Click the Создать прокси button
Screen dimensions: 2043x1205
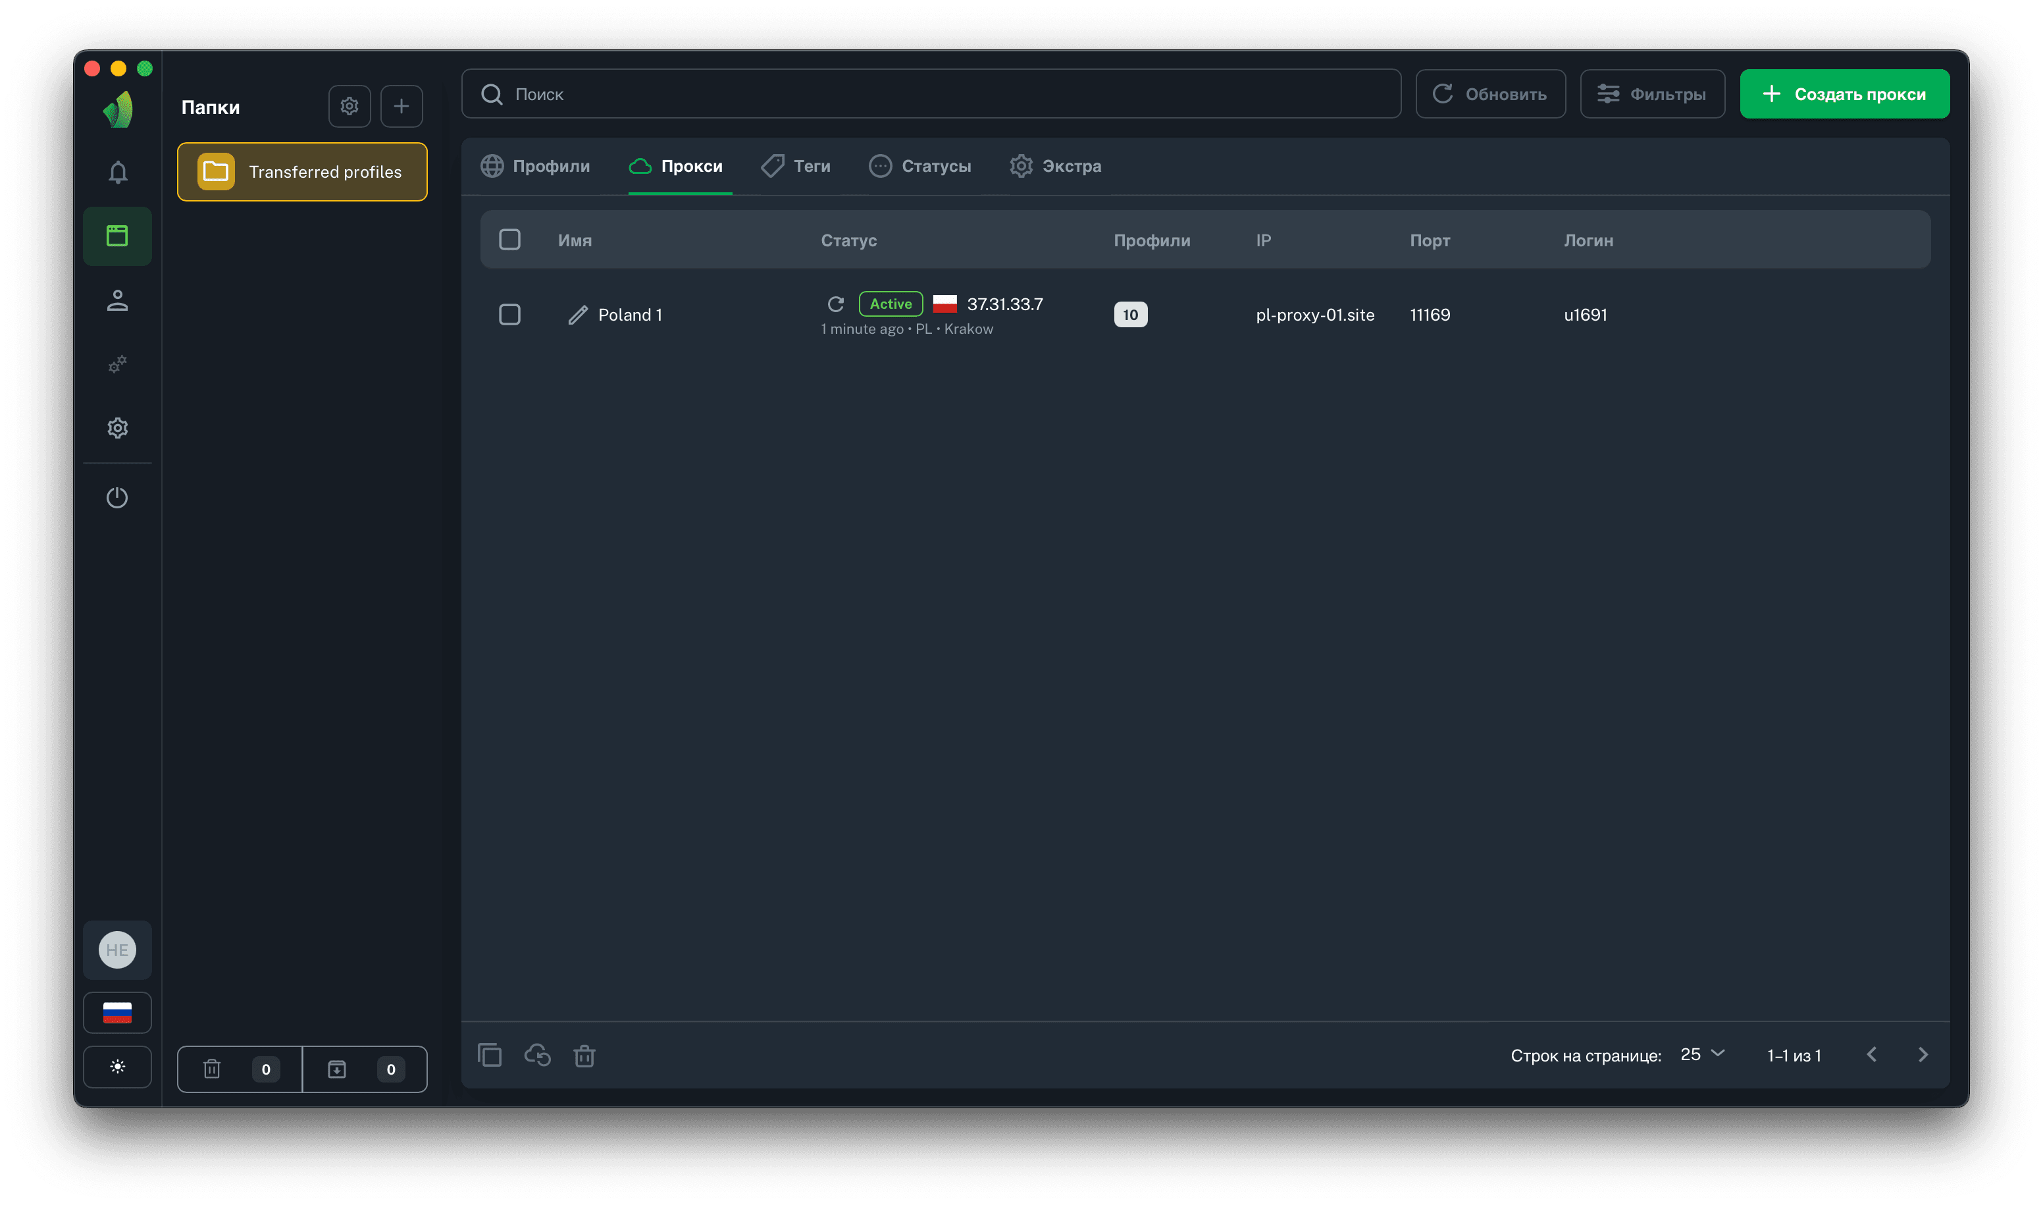tap(1844, 94)
